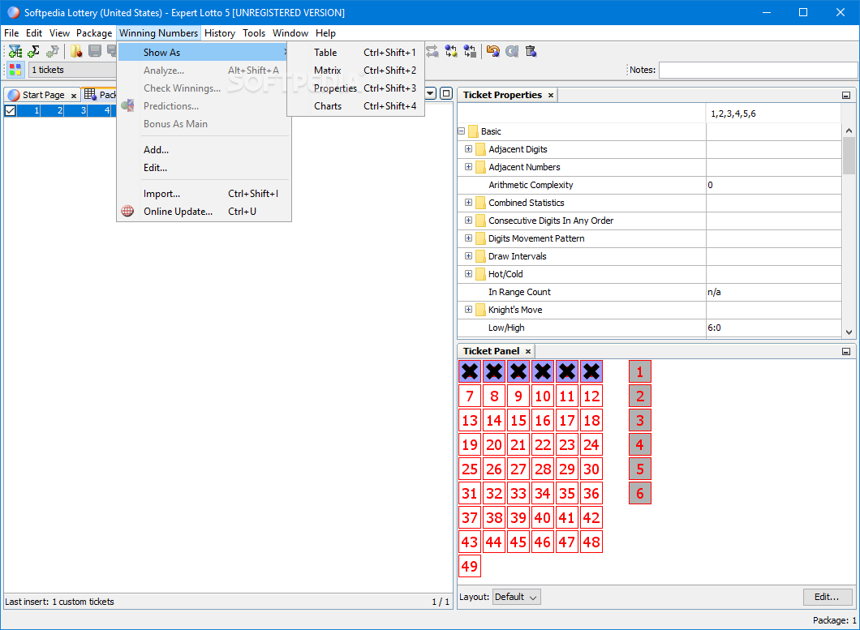Viewport: 860px width, 630px height.
Task: Open the History menu
Action: (x=219, y=33)
